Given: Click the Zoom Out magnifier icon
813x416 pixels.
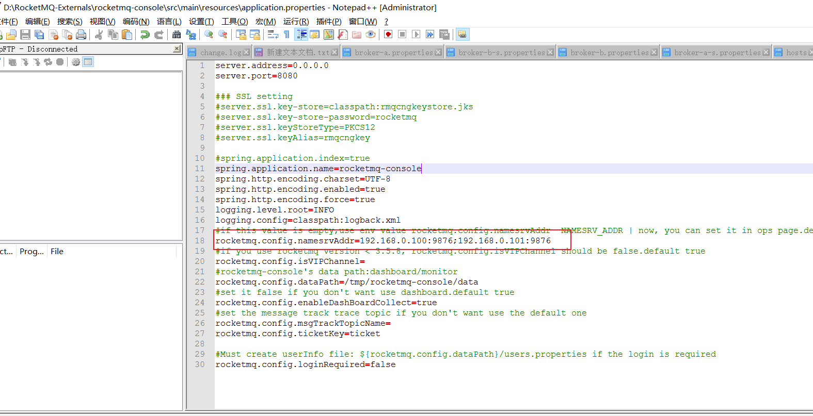Looking at the screenshot, I should (222, 35).
